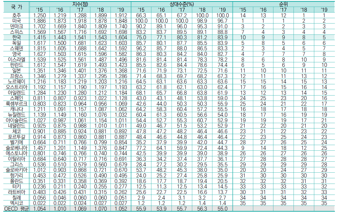Select 스페인's '19 rank 16
The image size is (339, 214).
point(324,98)
